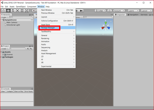Collapse the SampleScene tree

[1, 20]
